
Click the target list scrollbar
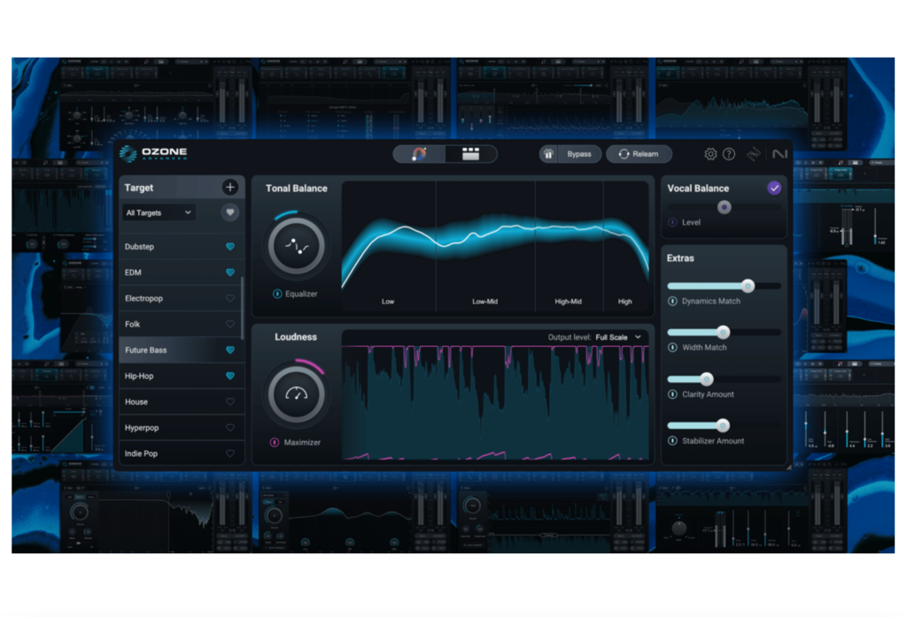click(x=242, y=308)
